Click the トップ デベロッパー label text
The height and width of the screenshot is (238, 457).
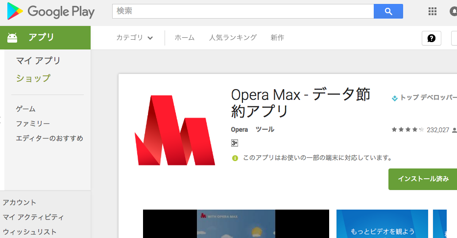pos(429,97)
